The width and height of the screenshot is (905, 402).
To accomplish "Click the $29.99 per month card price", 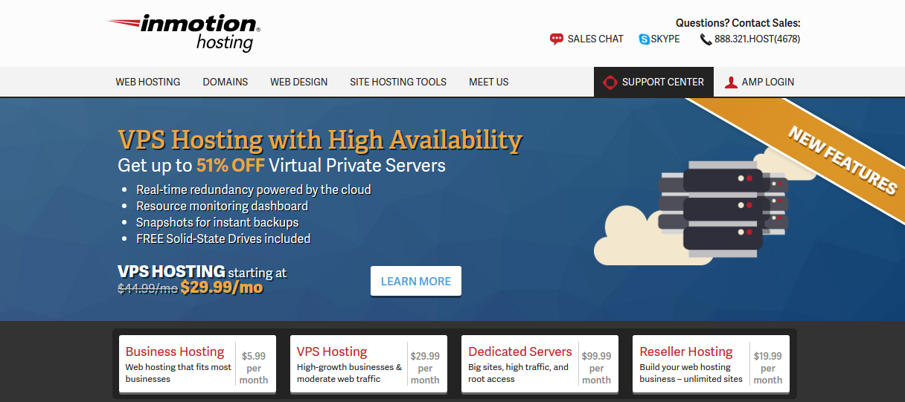I will (x=425, y=368).
